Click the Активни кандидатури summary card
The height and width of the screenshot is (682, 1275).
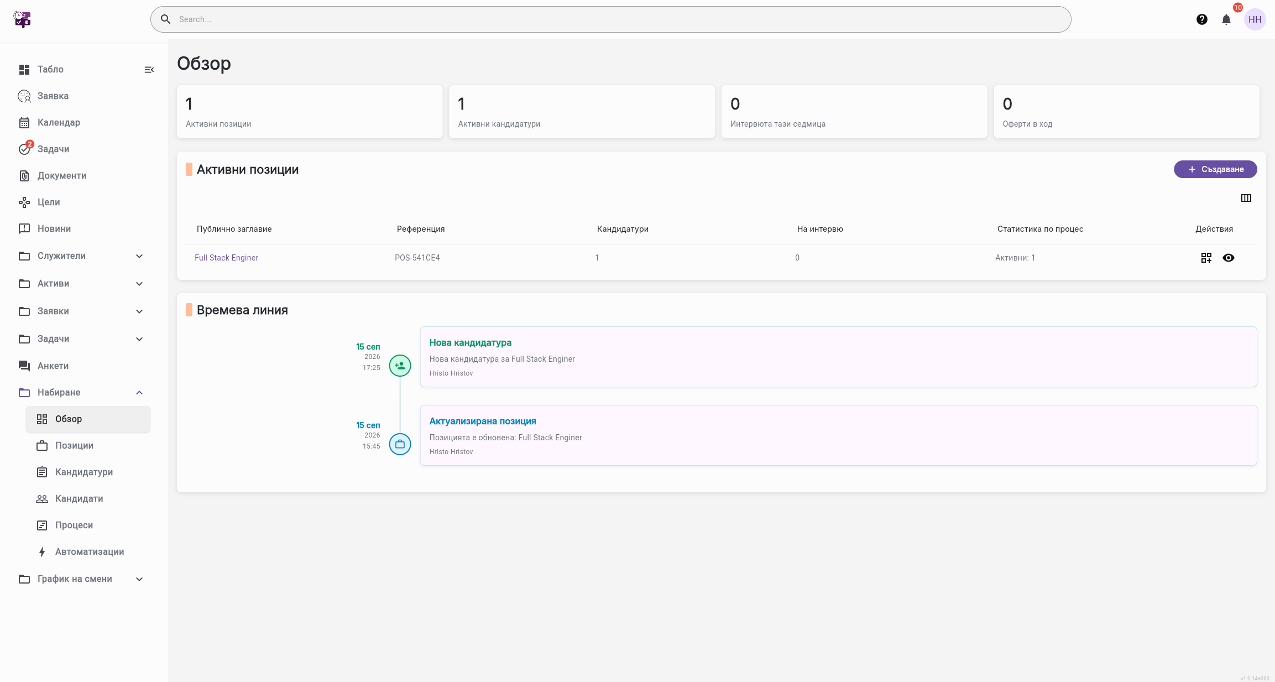pyautogui.click(x=582, y=112)
